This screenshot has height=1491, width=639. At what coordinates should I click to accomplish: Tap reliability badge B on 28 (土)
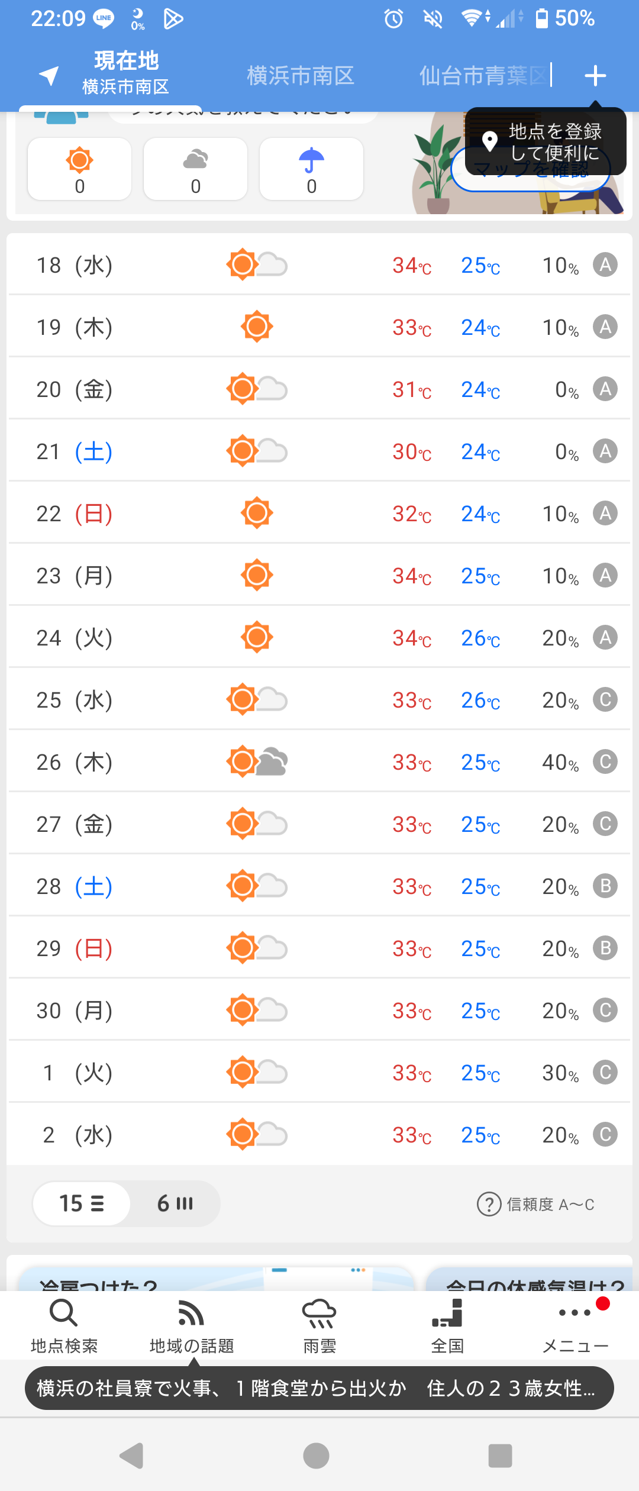[x=605, y=886]
